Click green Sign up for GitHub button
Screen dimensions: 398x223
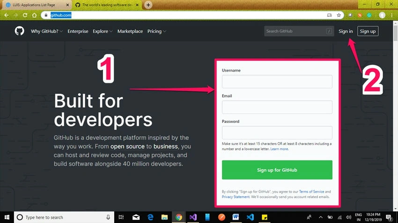[277, 170]
